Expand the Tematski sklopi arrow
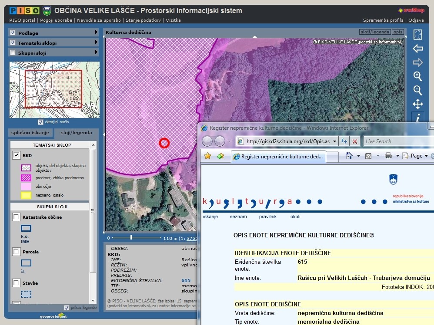 (x=96, y=43)
